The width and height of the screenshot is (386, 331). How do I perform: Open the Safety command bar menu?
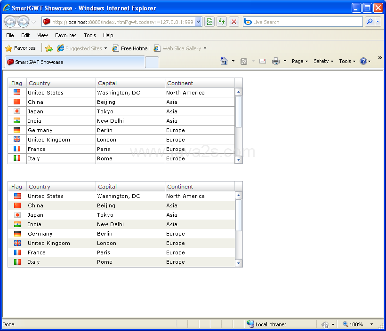[323, 61]
